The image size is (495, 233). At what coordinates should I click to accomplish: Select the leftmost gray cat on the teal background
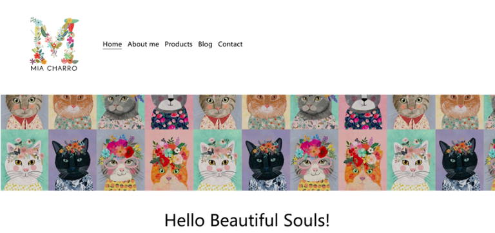coord(121,112)
